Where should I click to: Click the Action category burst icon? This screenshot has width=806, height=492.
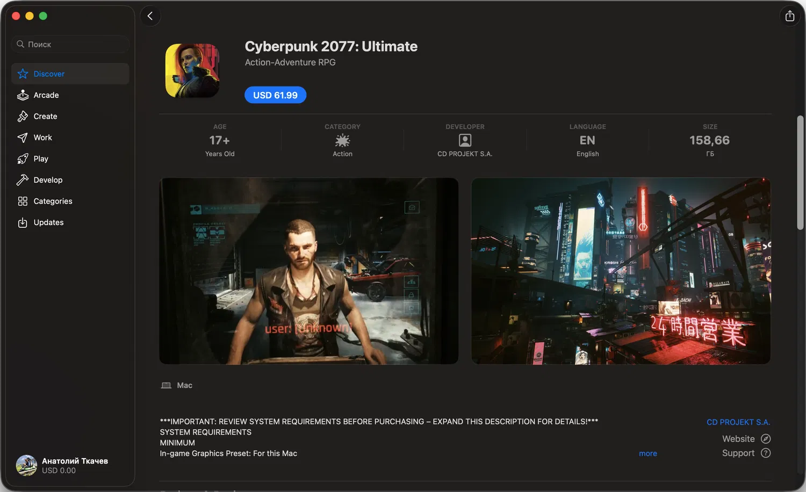pyautogui.click(x=342, y=140)
